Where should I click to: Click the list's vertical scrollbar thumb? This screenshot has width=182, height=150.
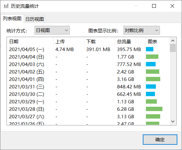click(173, 48)
